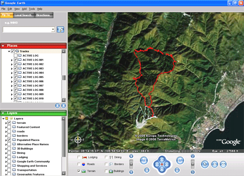Open the Tools menu

pos(31,9)
